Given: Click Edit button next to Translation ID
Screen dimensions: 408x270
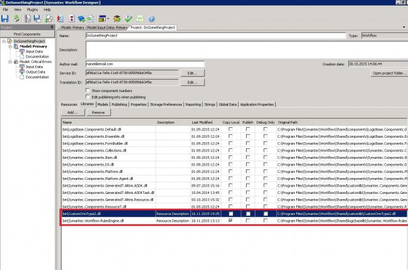Looking at the screenshot, I should tap(192, 82).
